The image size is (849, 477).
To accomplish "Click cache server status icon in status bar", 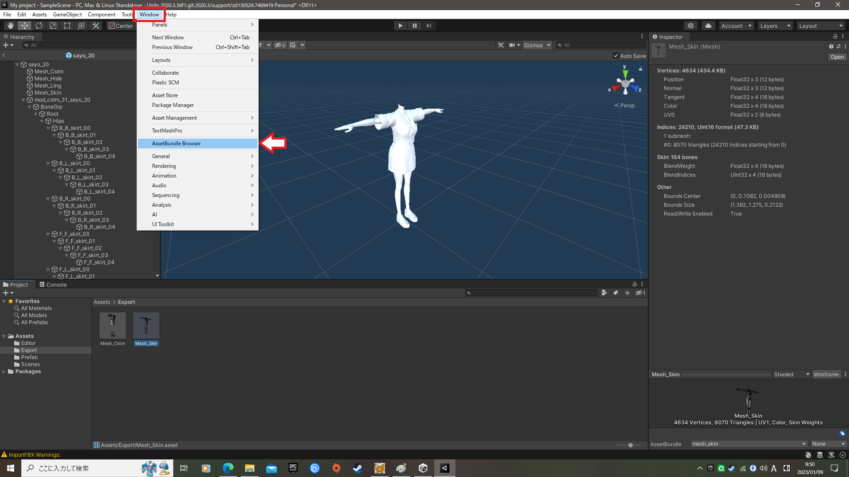I will click(820, 455).
